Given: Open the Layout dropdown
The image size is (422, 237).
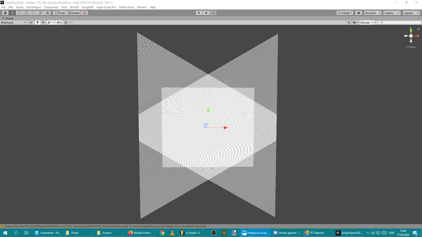Looking at the screenshot, I should pyautogui.click(x=411, y=13).
